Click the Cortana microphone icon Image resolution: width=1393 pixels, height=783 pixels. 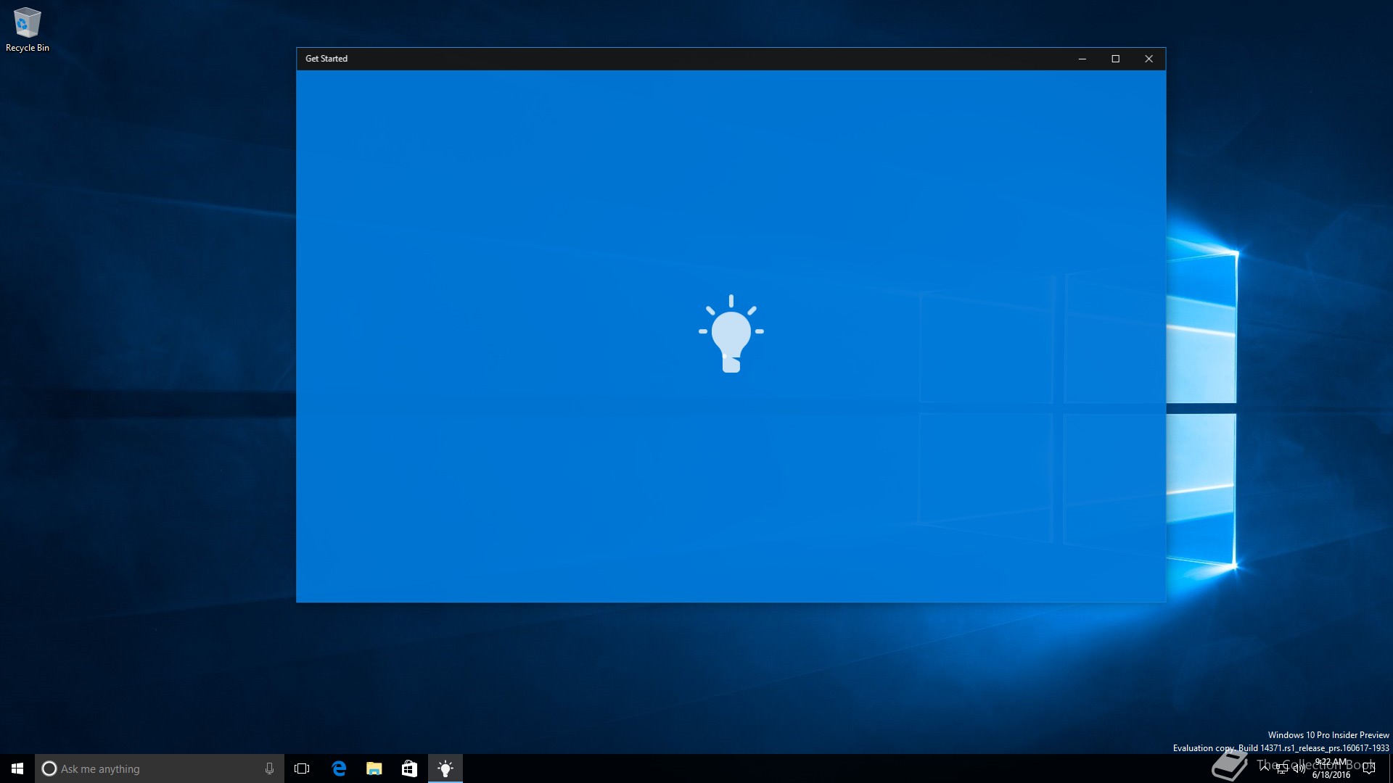(269, 768)
